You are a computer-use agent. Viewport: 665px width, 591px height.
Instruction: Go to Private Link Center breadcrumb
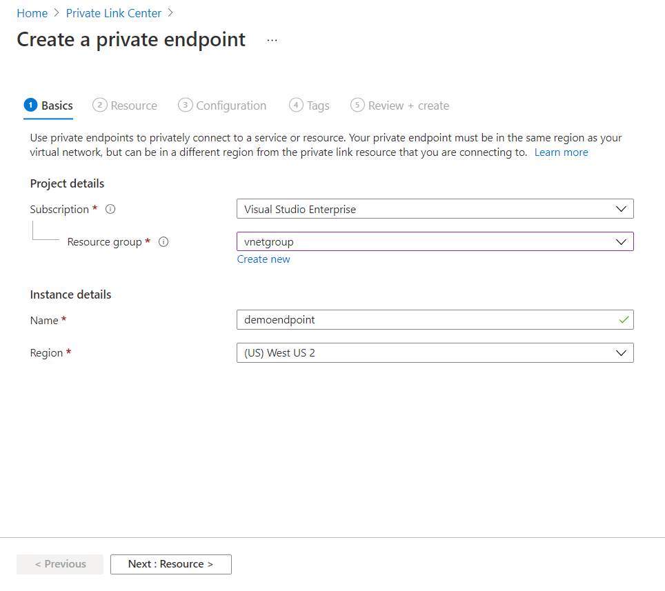pyautogui.click(x=114, y=13)
